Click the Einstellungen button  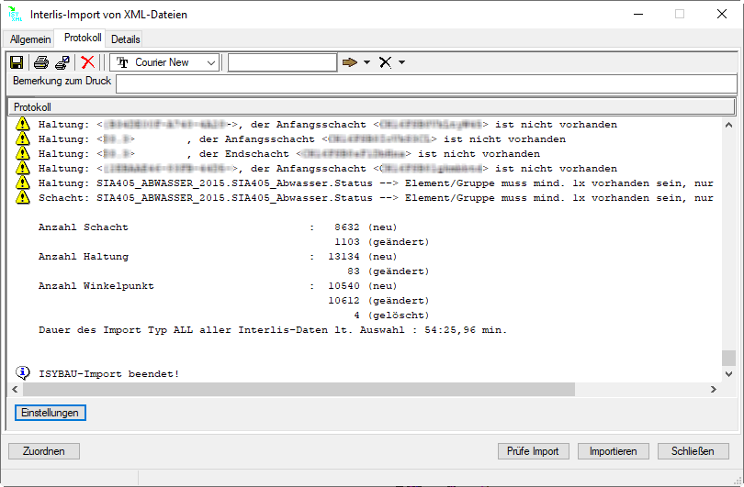click(x=51, y=413)
